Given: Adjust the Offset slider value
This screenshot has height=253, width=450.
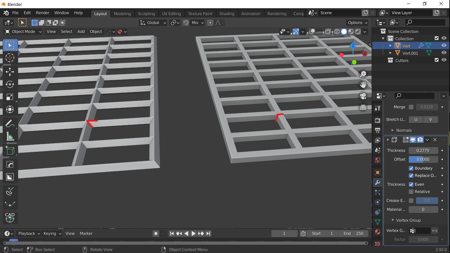Looking at the screenshot, I should [x=423, y=159].
